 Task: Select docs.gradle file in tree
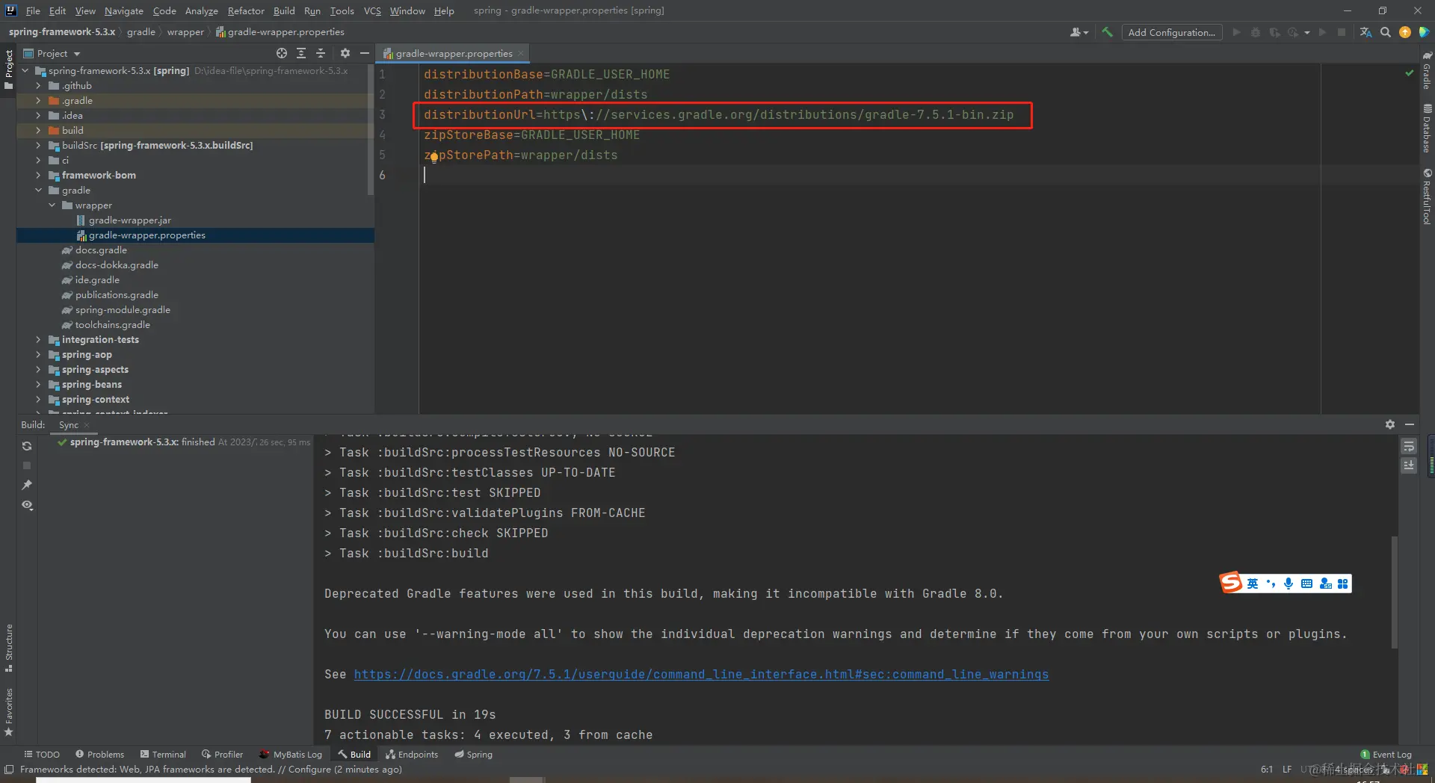point(101,250)
